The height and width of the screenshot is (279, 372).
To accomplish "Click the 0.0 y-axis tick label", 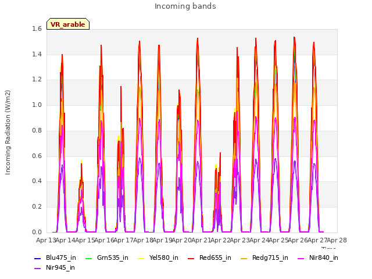I will 37,232.
